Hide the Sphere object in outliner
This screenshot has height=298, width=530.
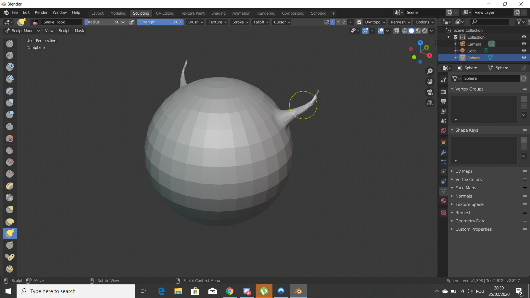pyautogui.click(x=524, y=58)
